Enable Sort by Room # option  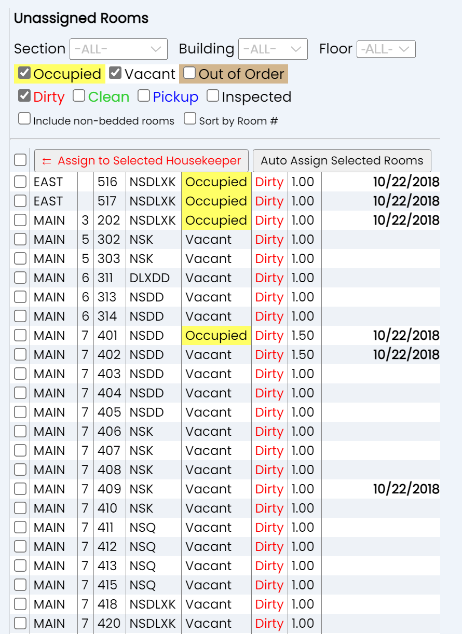tap(191, 119)
